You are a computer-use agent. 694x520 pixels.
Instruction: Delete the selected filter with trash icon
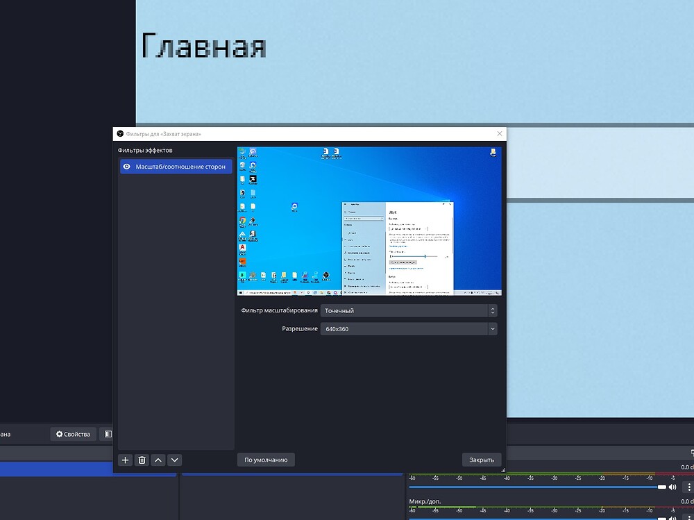(142, 460)
